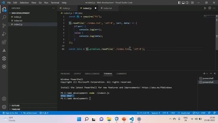Run the file with the play button

pos(205,8)
